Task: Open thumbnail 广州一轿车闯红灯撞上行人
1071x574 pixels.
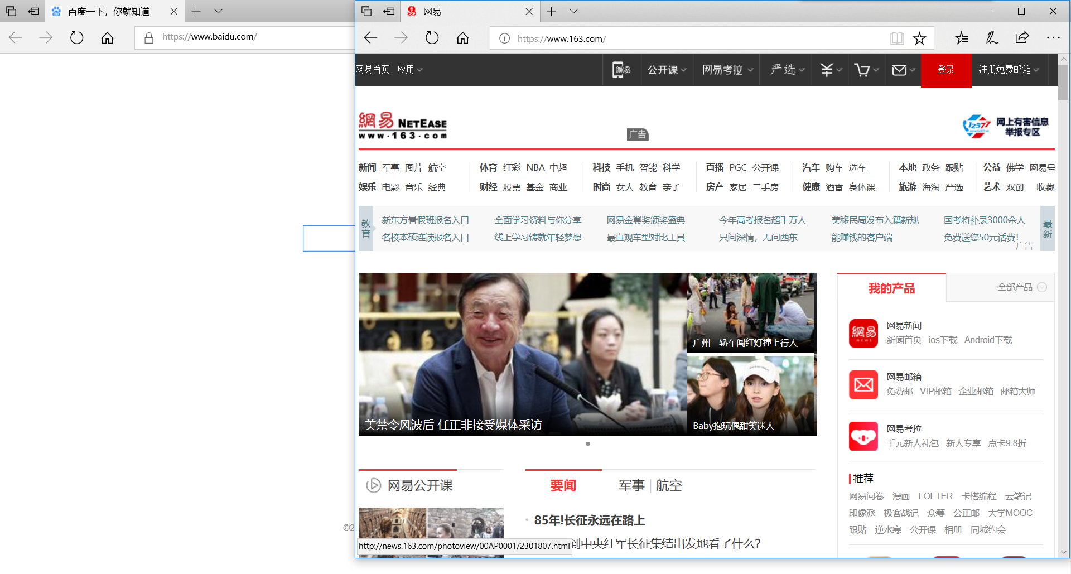Action: (x=752, y=312)
